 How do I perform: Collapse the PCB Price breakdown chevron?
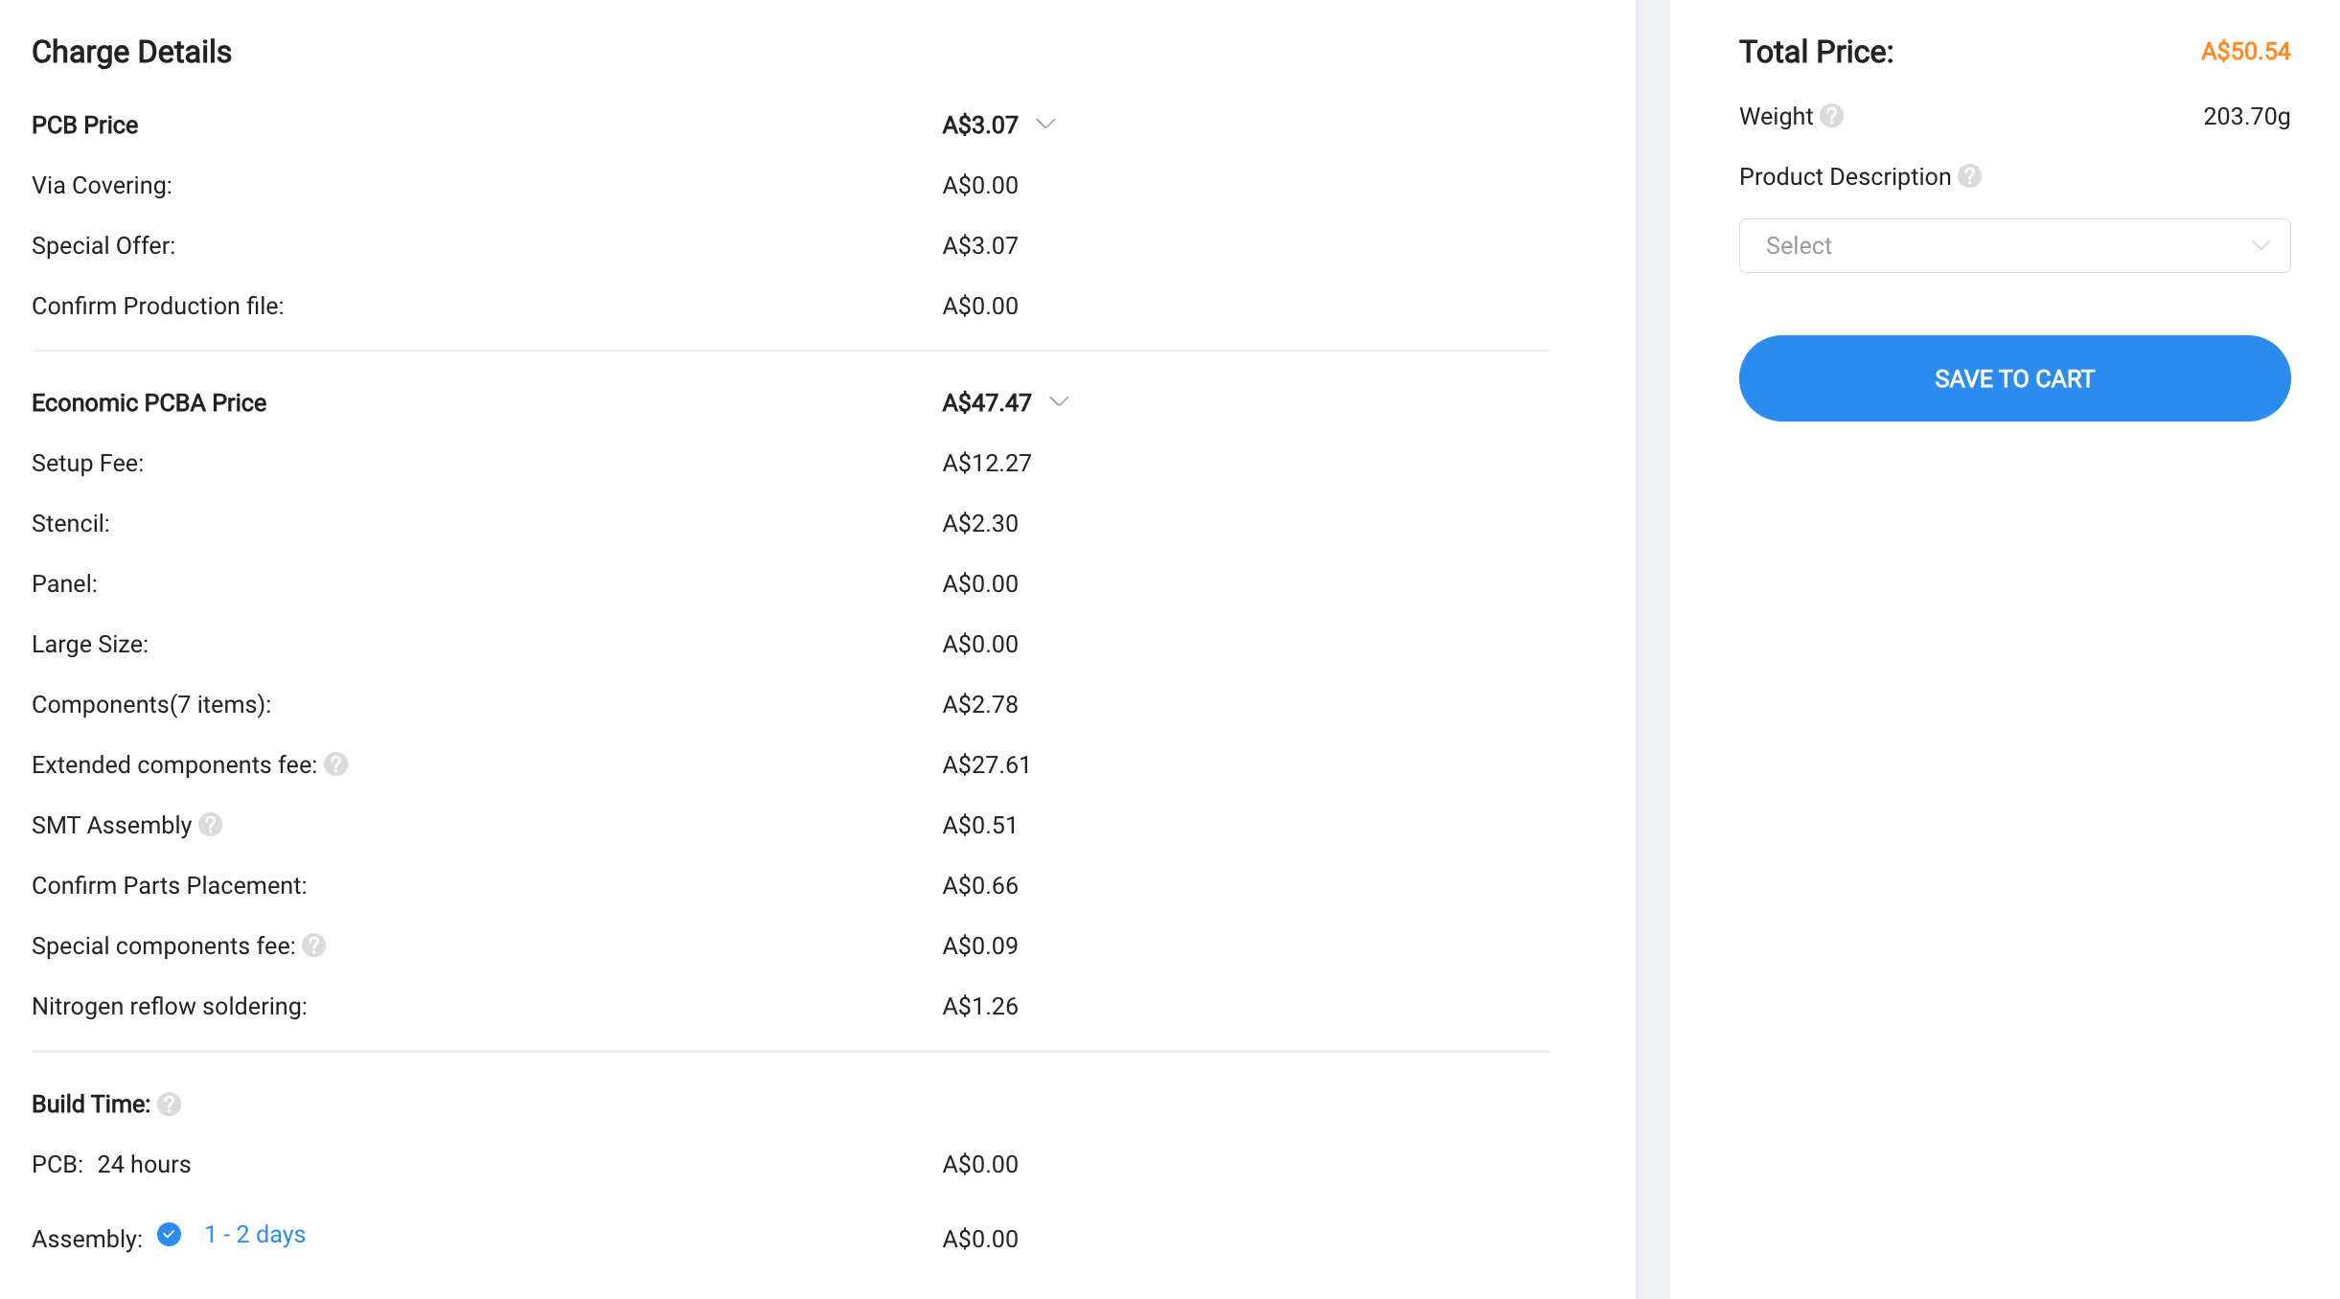coord(1045,125)
